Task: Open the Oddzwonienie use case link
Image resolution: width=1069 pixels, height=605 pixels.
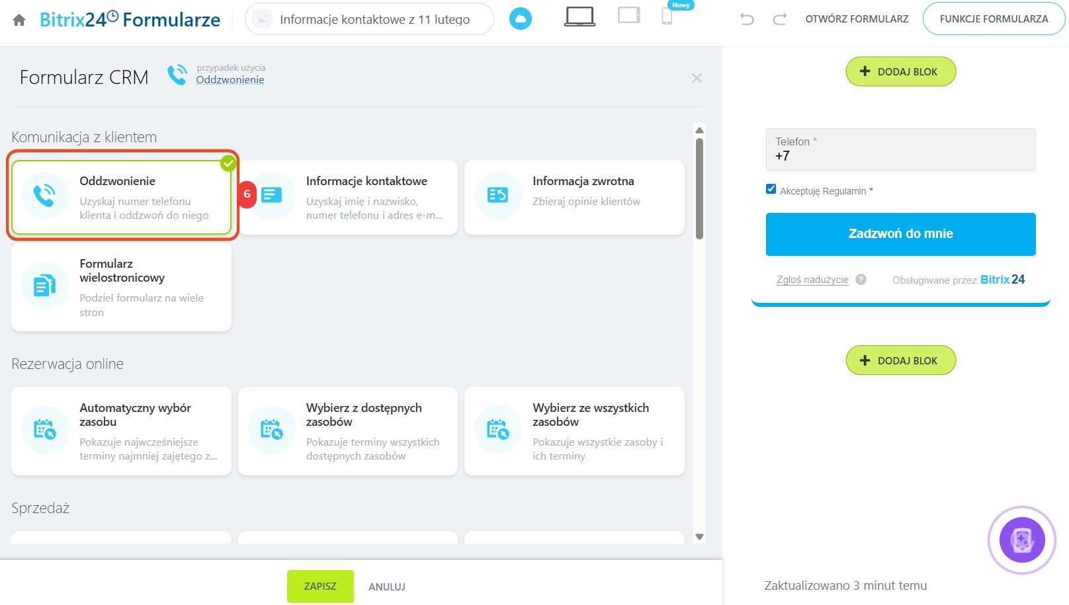Action: pyautogui.click(x=230, y=80)
